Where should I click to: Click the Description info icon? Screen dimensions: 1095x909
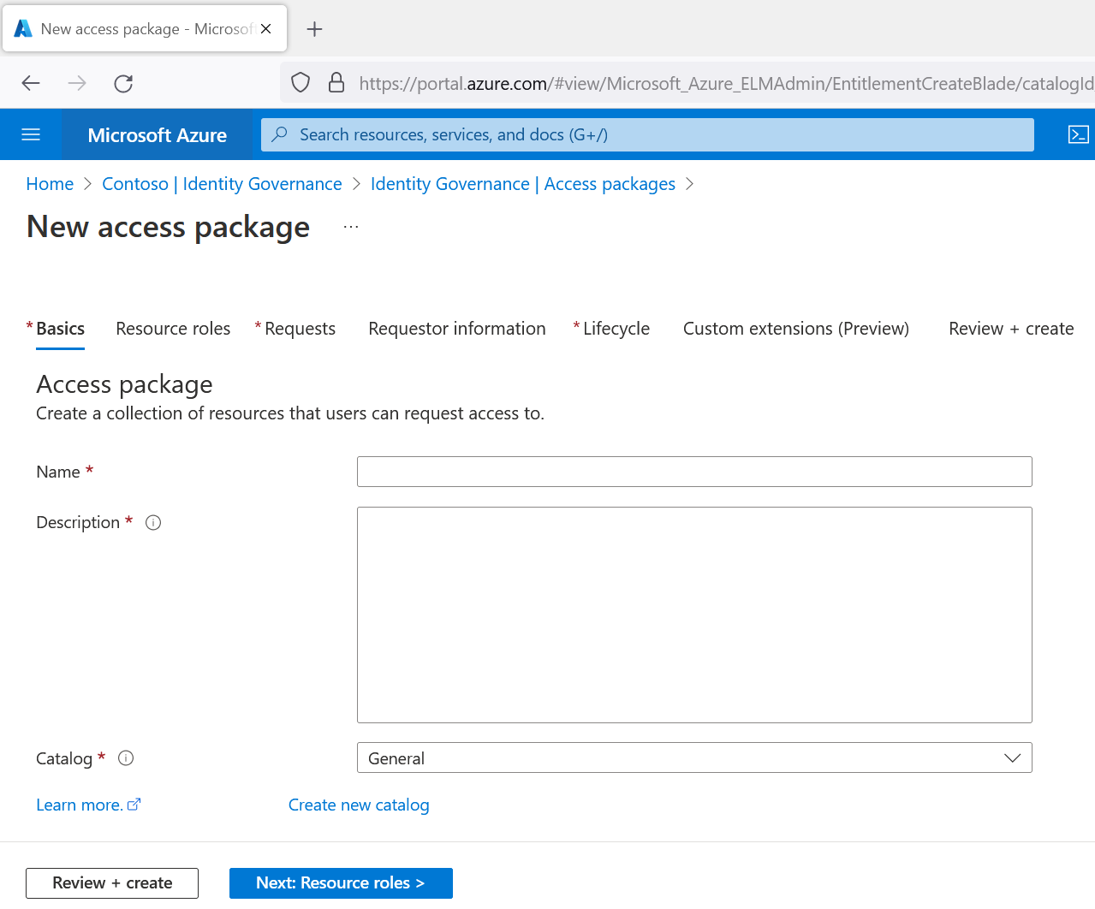(153, 523)
